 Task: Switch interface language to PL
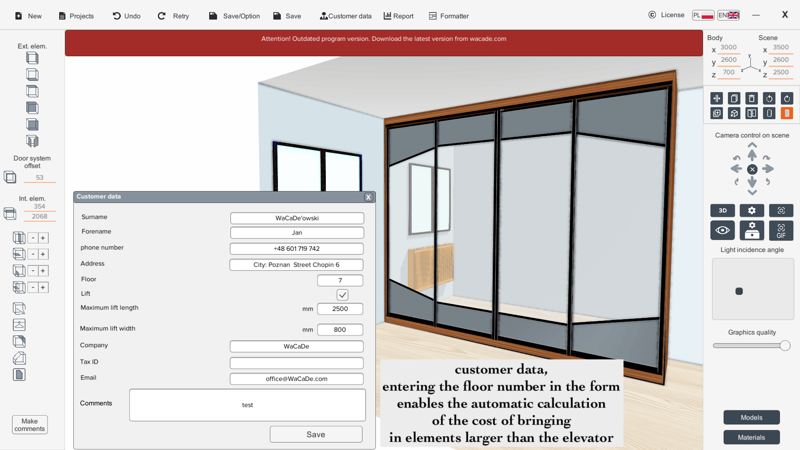point(703,15)
